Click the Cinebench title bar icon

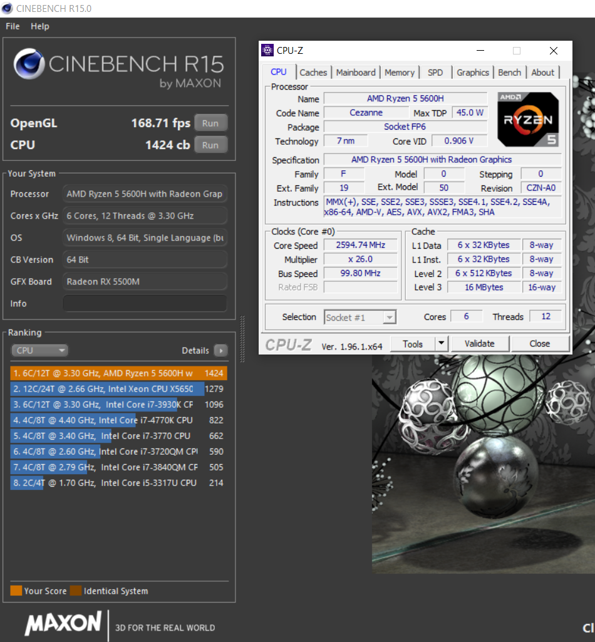point(7,8)
